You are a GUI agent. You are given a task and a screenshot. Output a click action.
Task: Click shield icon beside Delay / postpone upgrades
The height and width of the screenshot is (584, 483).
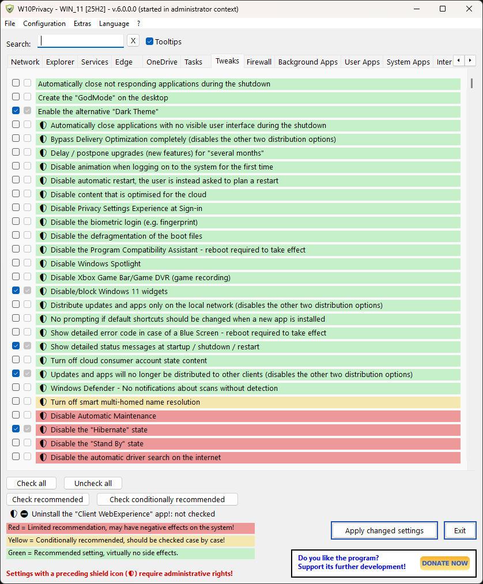coord(43,153)
